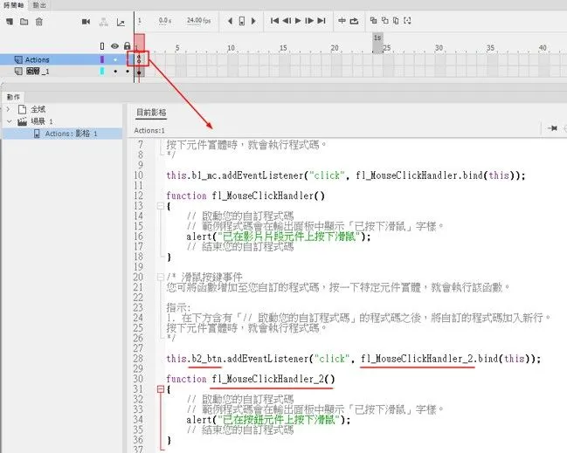Collapse the 場景 1 scene tree node
The height and width of the screenshot is (453, 567).
[x=10, y=121]
